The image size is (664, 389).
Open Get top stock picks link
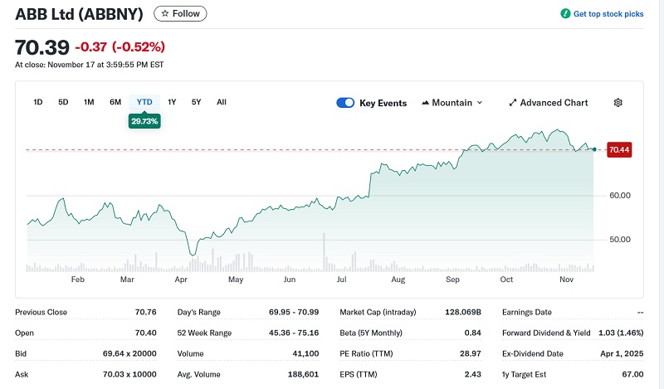(608, 14)
